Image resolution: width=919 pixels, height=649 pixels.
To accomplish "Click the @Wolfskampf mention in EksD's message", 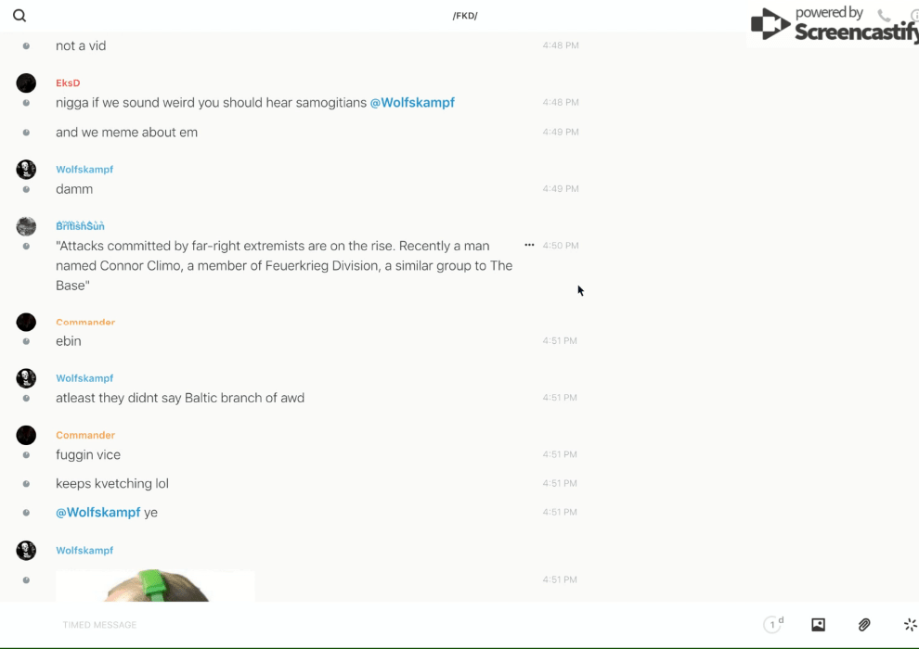I will [412, 103].
